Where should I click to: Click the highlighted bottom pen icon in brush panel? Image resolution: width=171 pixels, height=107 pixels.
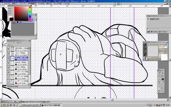[145, 58]
